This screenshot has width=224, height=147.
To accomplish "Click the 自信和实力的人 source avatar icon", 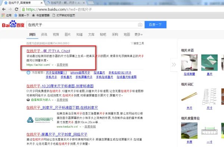I will coord(28,100).
